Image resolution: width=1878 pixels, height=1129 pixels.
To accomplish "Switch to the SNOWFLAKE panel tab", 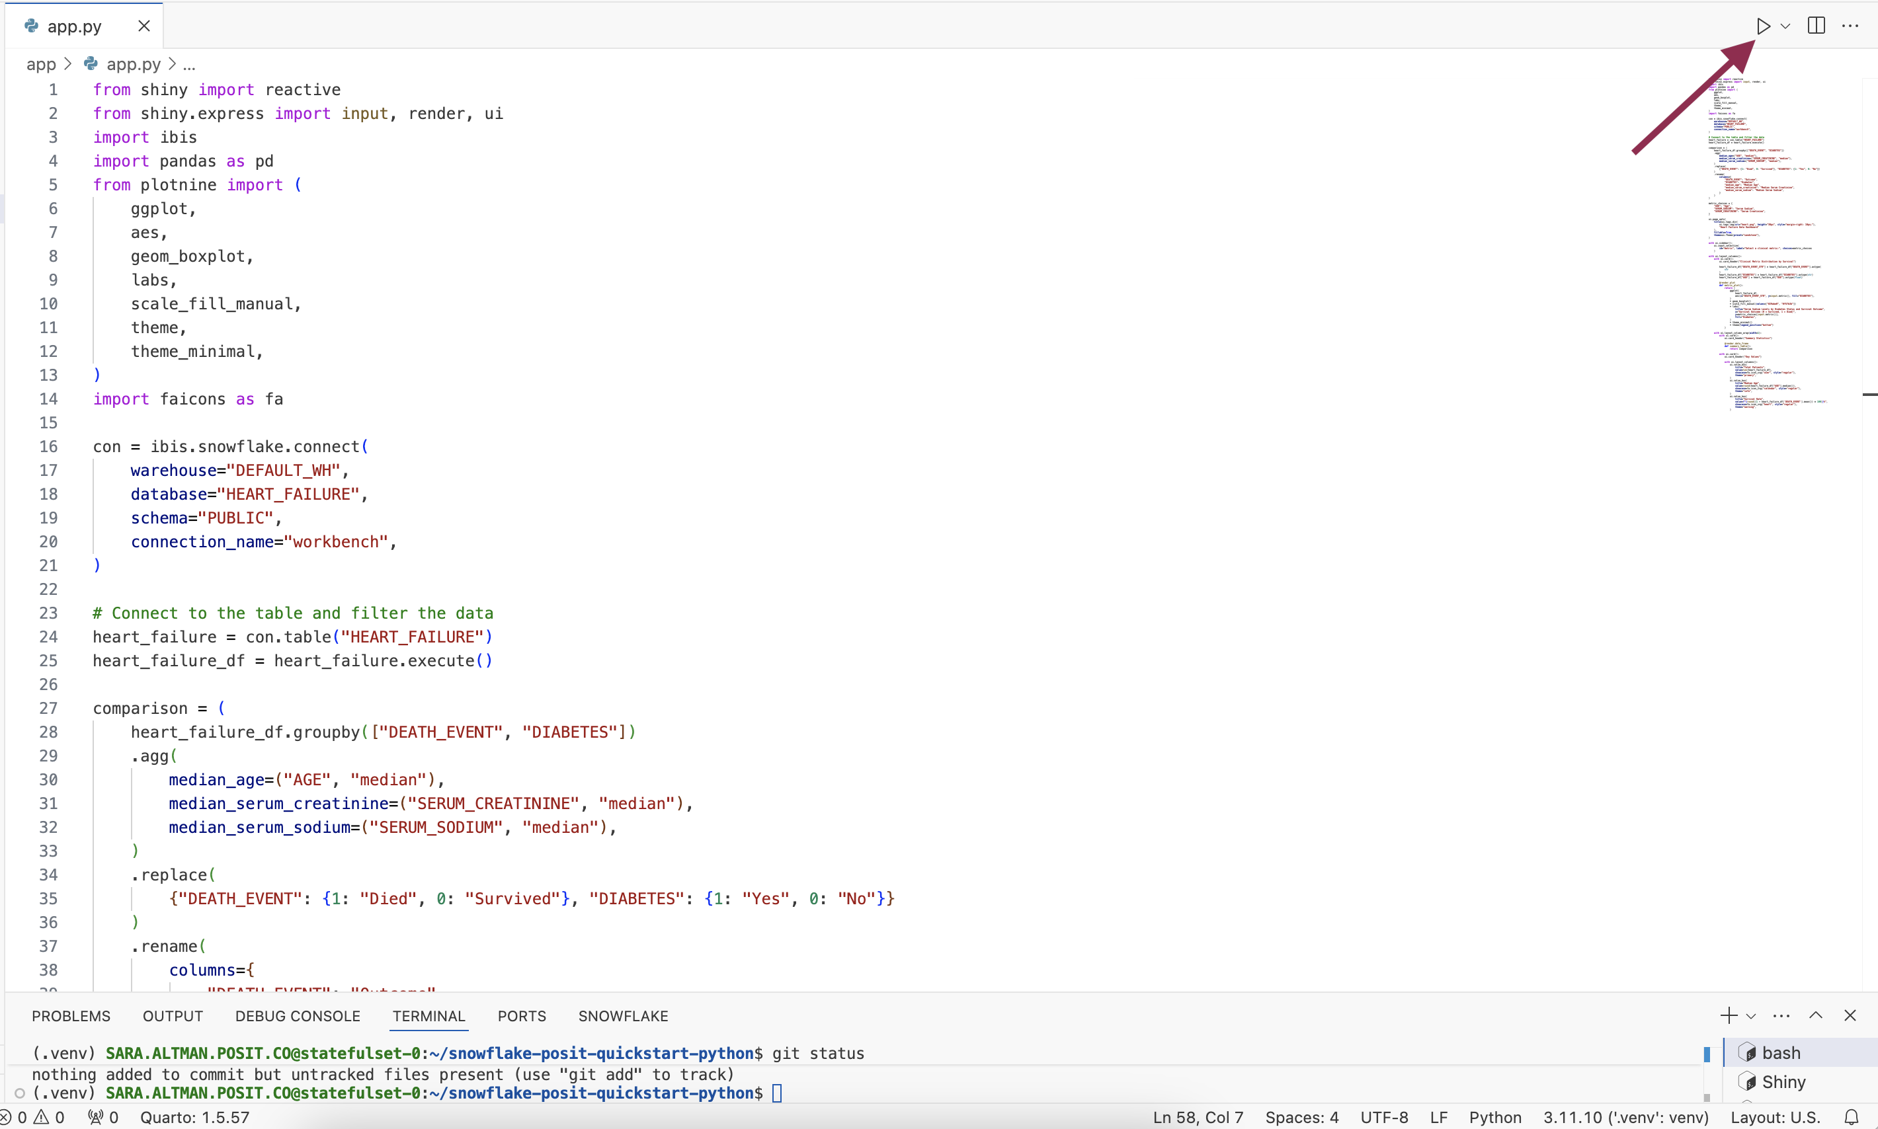I will point(622,1017).
